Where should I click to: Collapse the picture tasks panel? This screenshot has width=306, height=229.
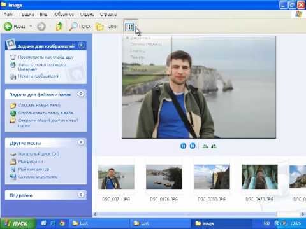point(81,45)
